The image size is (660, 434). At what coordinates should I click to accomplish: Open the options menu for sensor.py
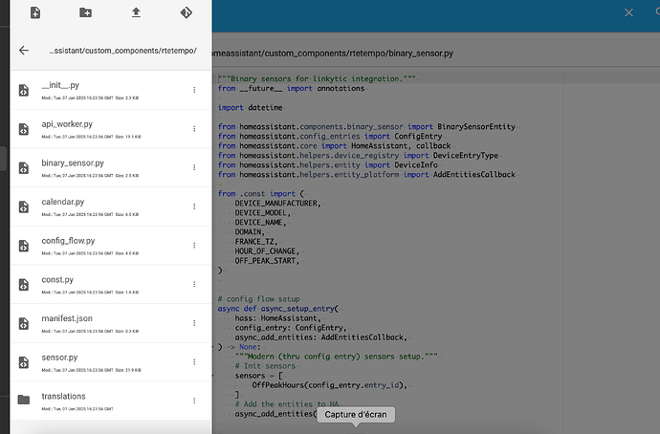[194, 361]
